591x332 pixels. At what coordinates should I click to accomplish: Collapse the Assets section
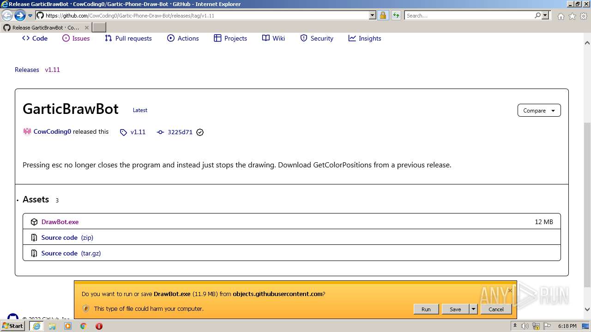coord(36,200)
